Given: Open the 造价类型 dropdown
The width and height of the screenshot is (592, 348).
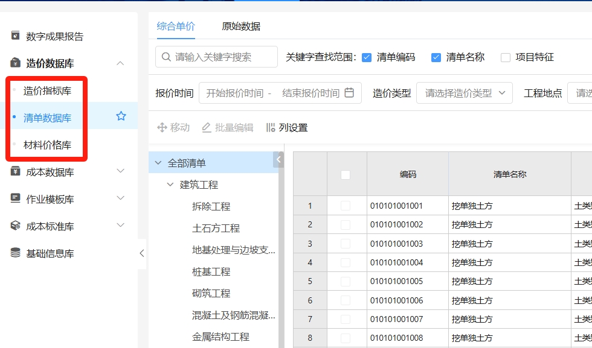Looking at the screenshot, I should click(x=464, y=93).
